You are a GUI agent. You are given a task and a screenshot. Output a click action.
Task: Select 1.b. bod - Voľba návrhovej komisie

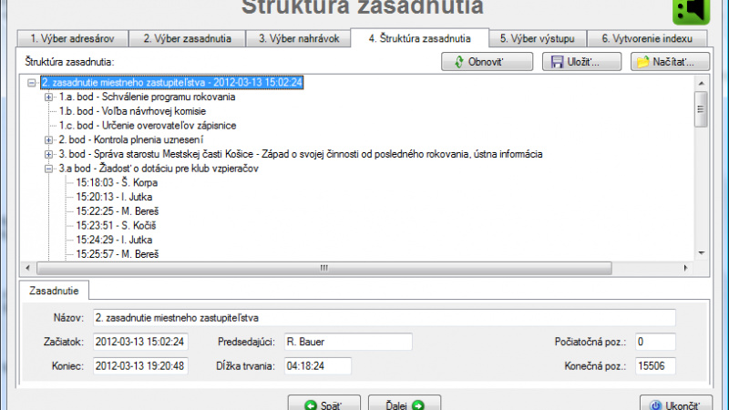click(132, 111)
